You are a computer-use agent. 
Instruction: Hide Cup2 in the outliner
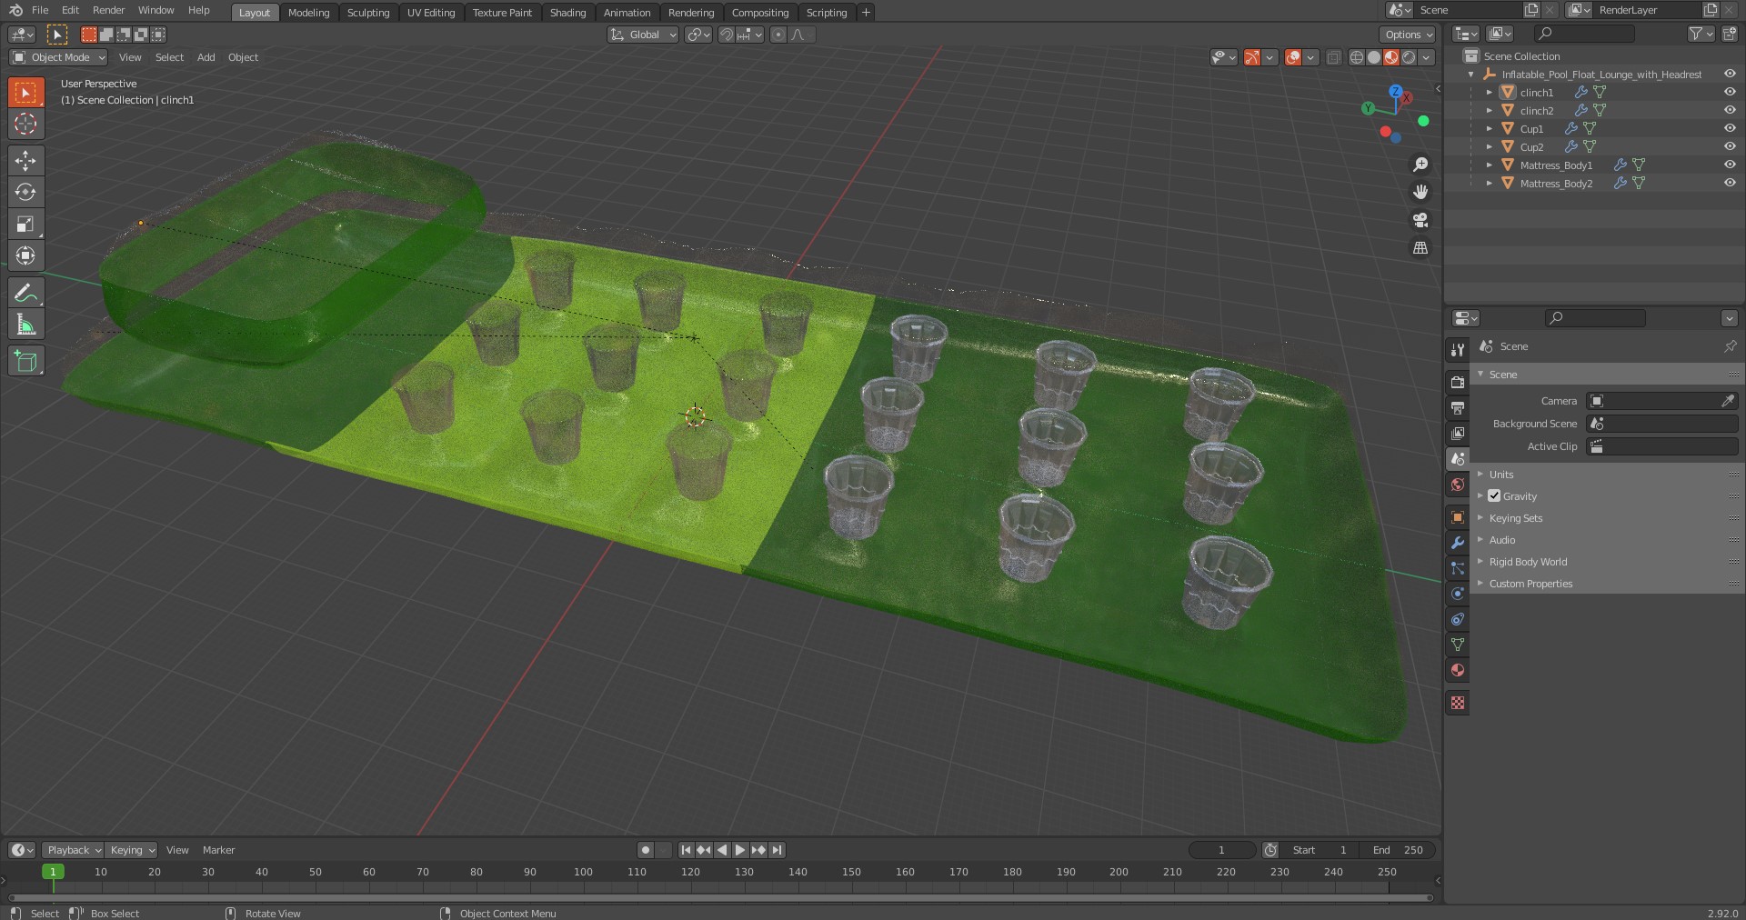(x=1729, y=146)
